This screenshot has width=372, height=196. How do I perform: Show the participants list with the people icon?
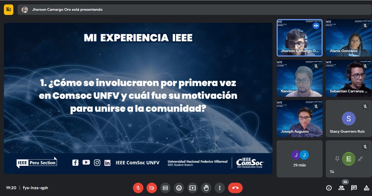pyautogui.click(x=341, y=188)
